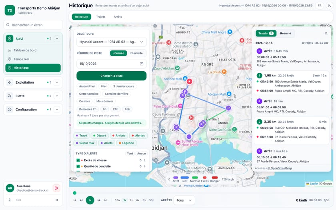Open the OpenStreetMap link
Image resolution: width=336 pixels, height=210 pixels.
(280, 168)
